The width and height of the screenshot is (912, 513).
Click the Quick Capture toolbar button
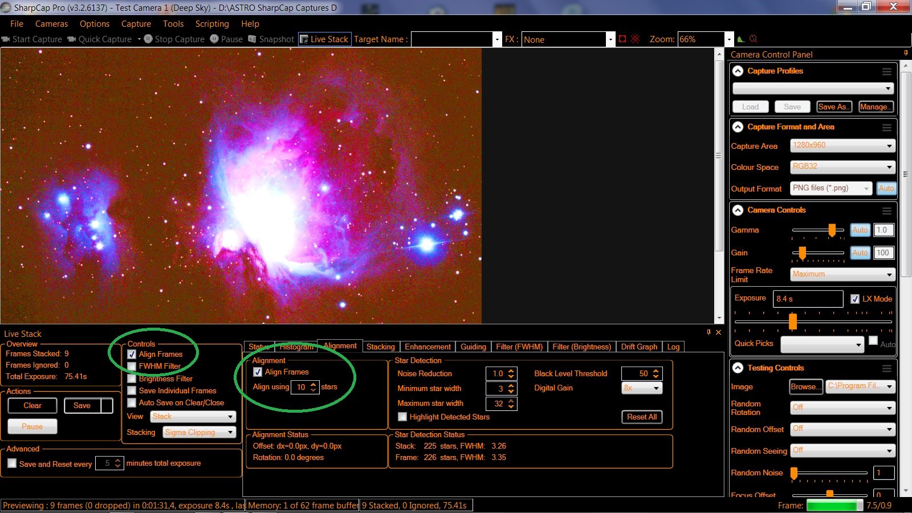(100, 39)
